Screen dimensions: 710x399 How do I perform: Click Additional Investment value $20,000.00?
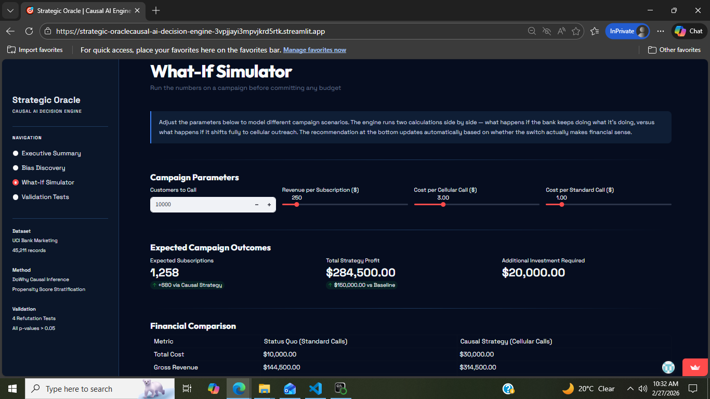(533, 273)
